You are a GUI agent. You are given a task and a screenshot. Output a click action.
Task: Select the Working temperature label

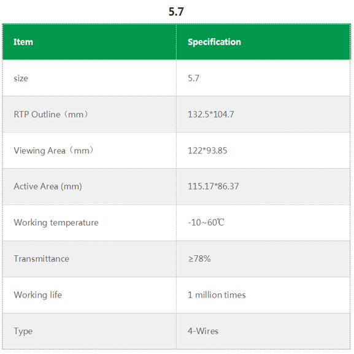point(56,223)
